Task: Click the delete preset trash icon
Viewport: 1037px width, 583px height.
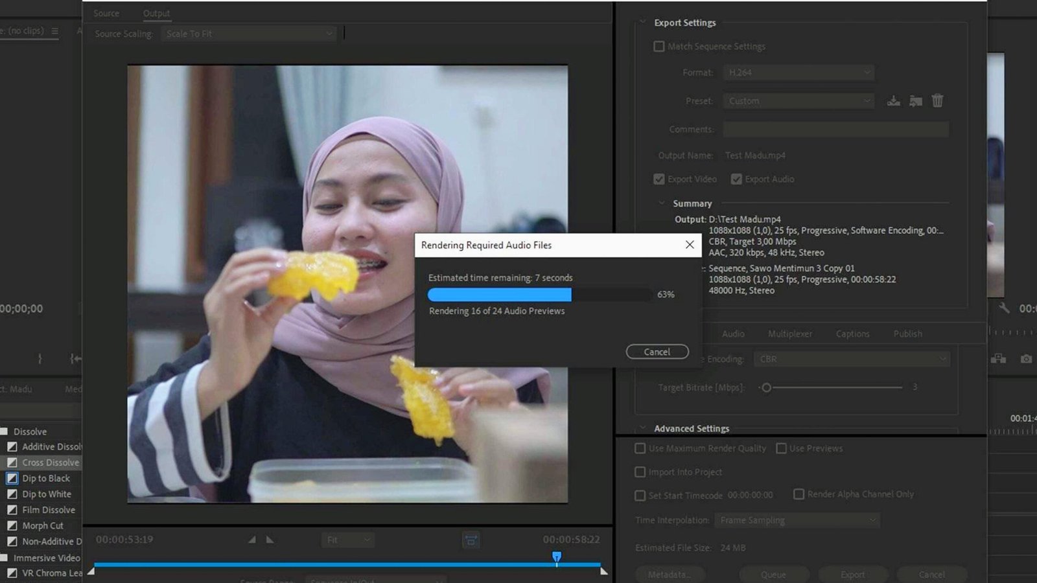Action: [x=937, y=100]
